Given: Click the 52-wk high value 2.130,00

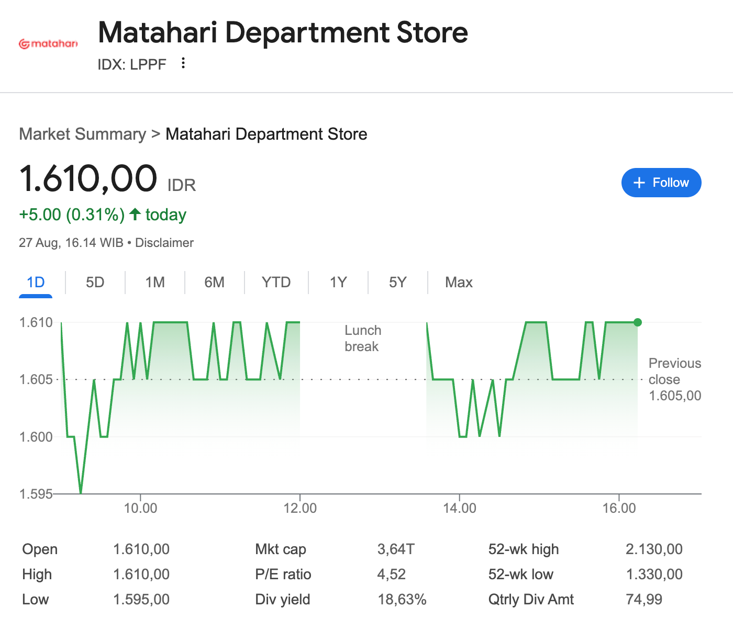Looking at the screenshot, I should [654, 549].
